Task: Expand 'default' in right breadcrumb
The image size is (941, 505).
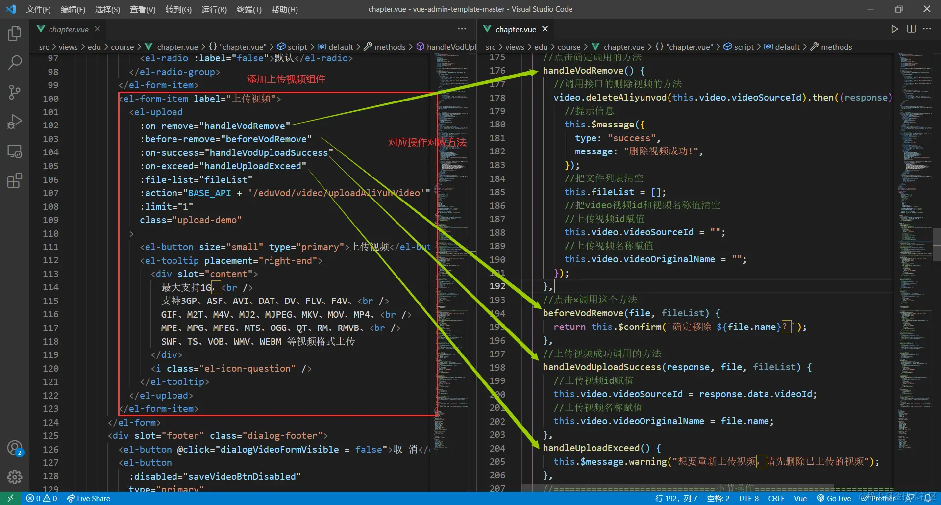Action: click(787, 47)
